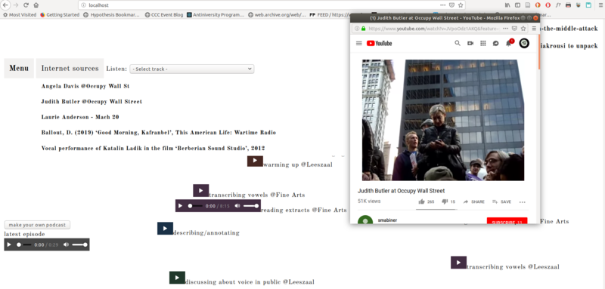Open Angela Davis @Occupy Wall St source
The height and width of the screenshot is (289, 605).
85,86
